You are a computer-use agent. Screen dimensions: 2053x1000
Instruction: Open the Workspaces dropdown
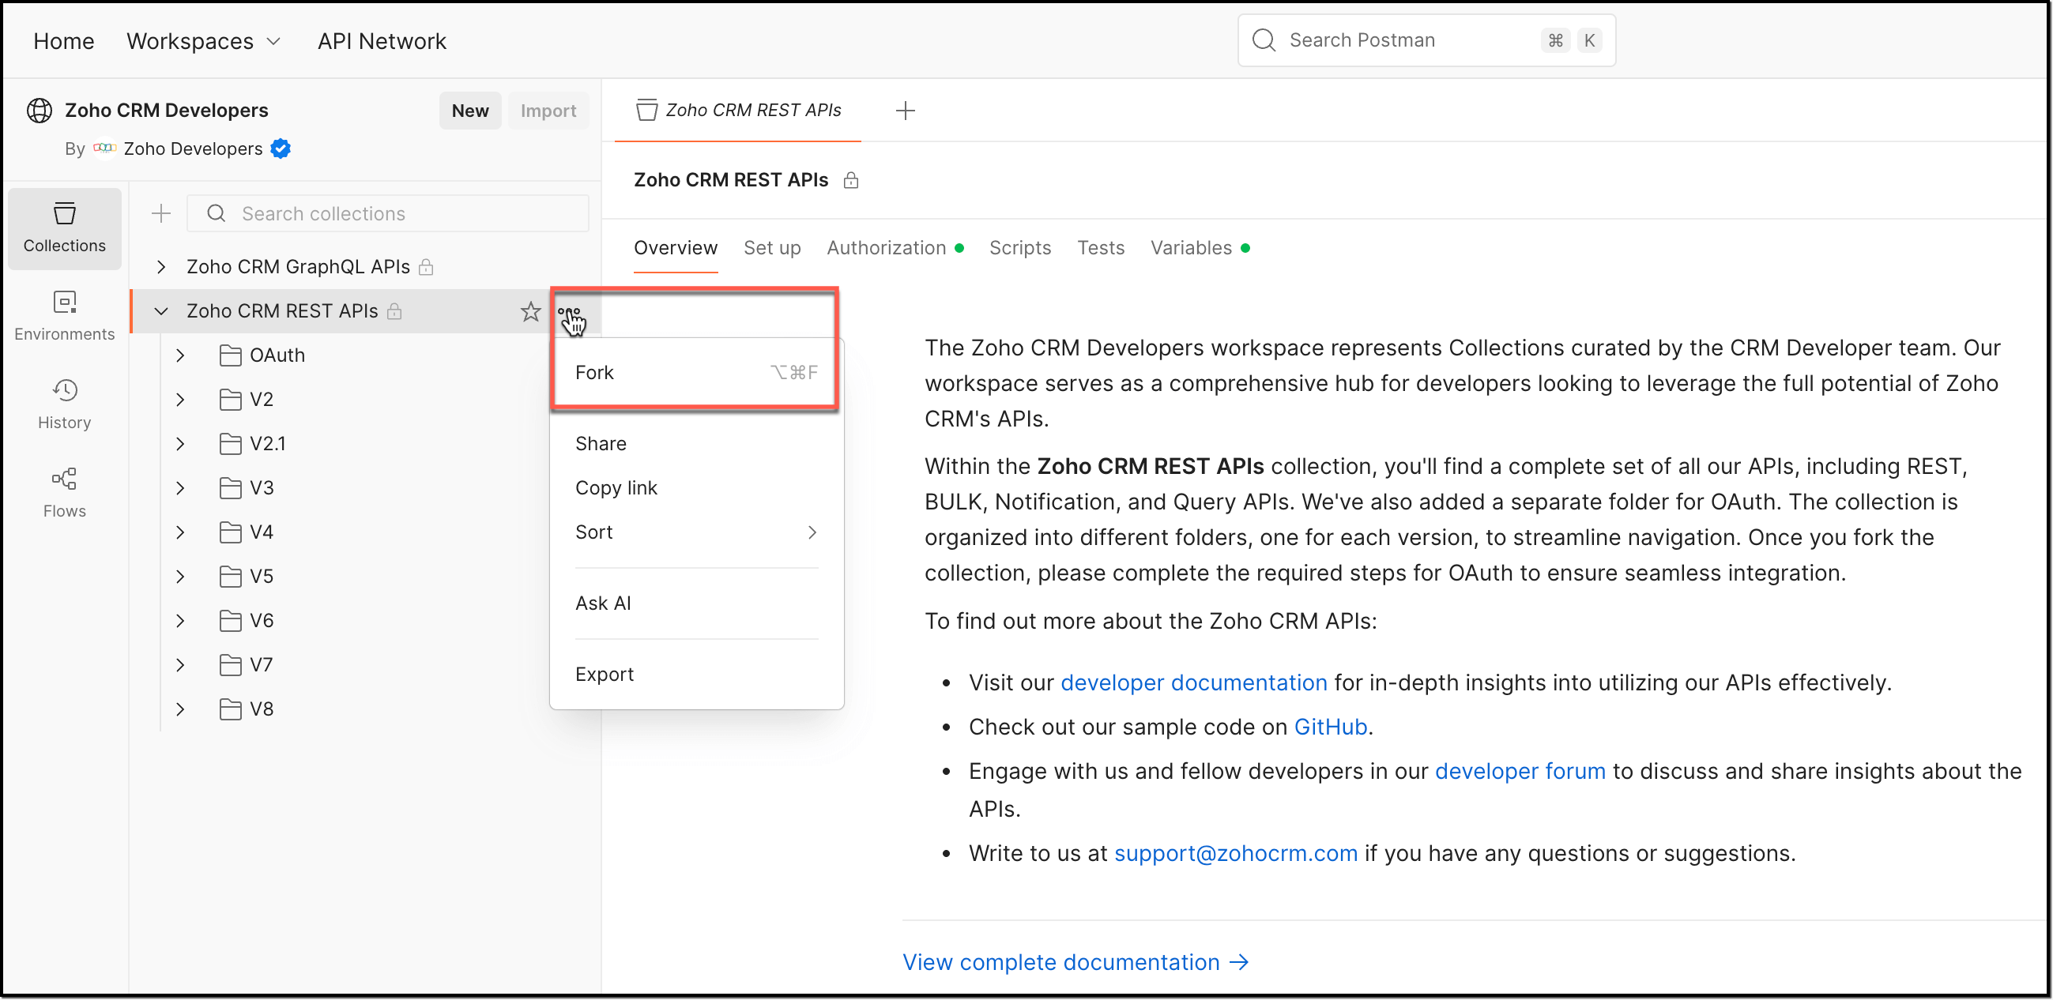203,41
